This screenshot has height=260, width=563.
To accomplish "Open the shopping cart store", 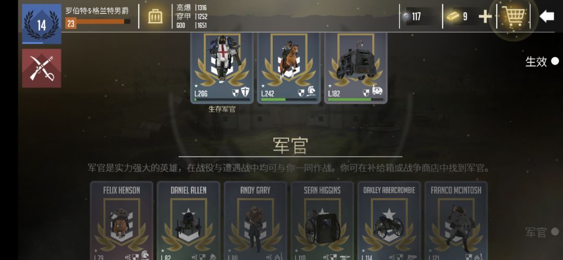I will (515, 15).
